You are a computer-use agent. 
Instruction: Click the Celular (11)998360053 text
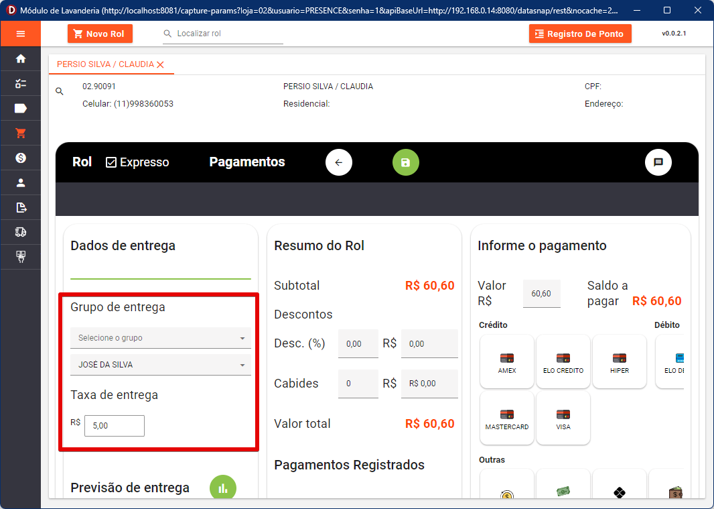[128, 103]
